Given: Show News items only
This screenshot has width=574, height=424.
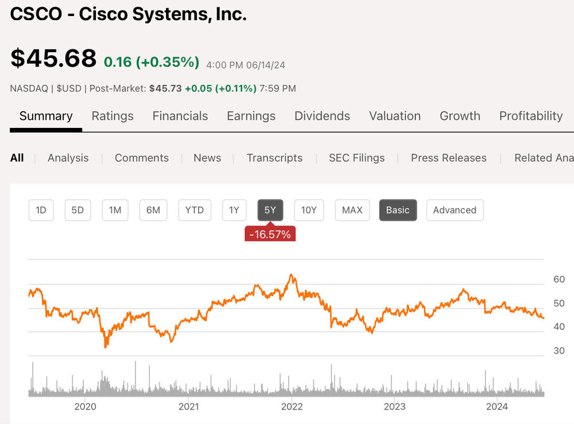Looking at the screenshot, I should (x=207, y=158).
